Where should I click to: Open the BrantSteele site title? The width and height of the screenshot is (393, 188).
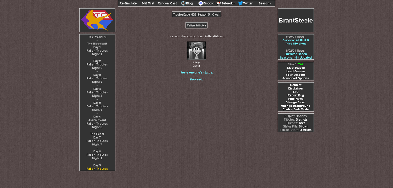point(296,21)
